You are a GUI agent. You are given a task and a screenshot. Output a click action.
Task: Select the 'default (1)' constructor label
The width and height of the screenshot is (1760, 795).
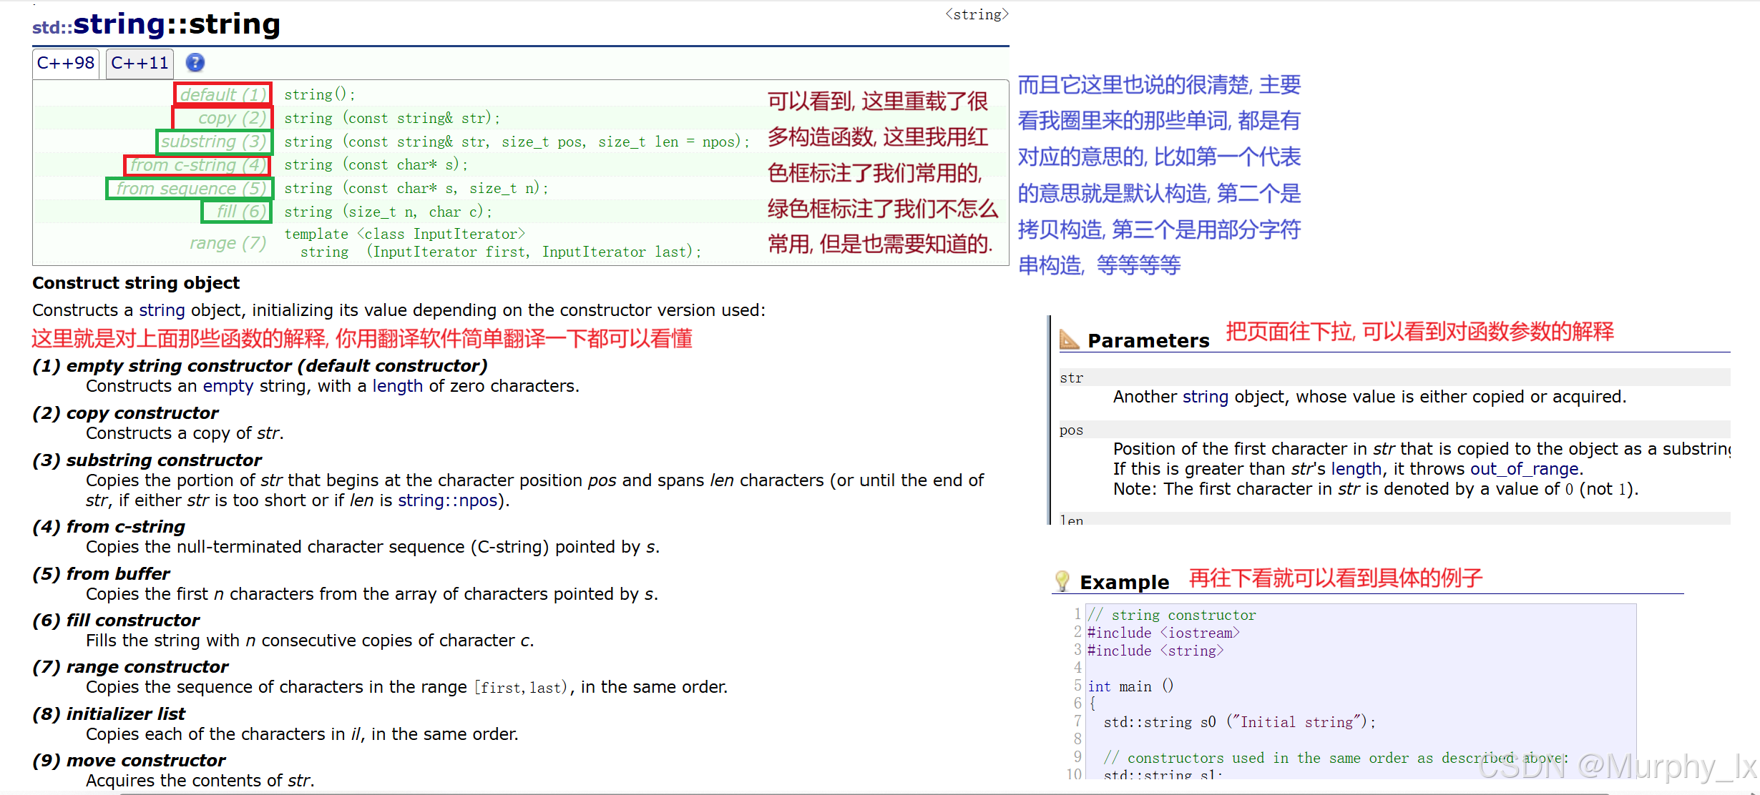pyautogui.click(x=223, y=94)
